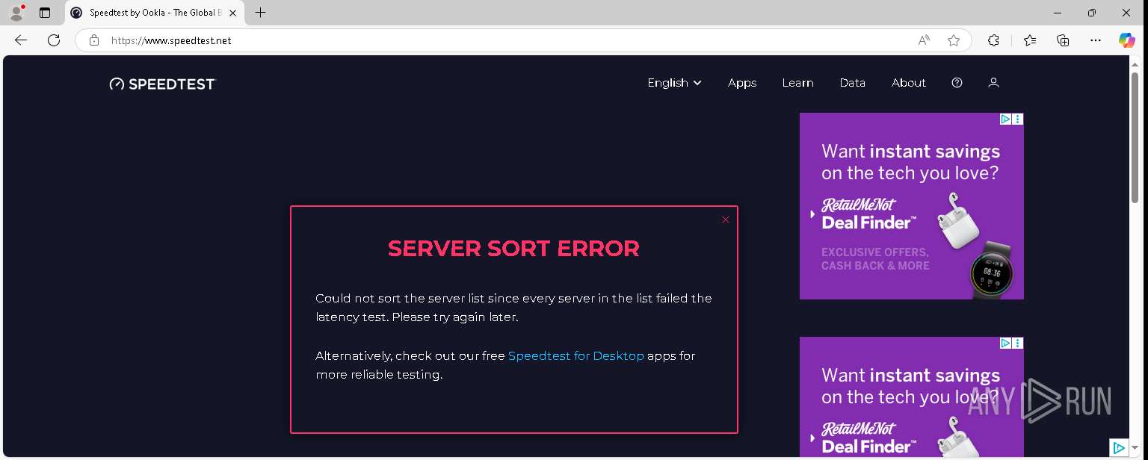The height and width of the screenshot is (460, 1148).
Task: Open Edge Settings and more menu
Action: (1096, 40)
